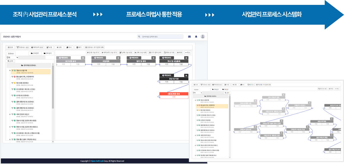
Task: Click 복사 copy button in the back window
Action: pyautogui.click(x=69, y=47)
